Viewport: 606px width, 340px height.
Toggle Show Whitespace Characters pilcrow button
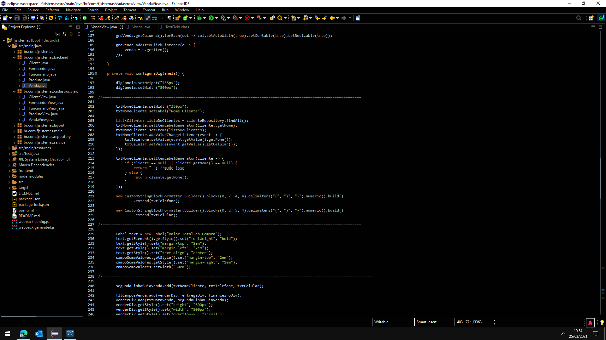pyautogui.click(x=169, y=18)
